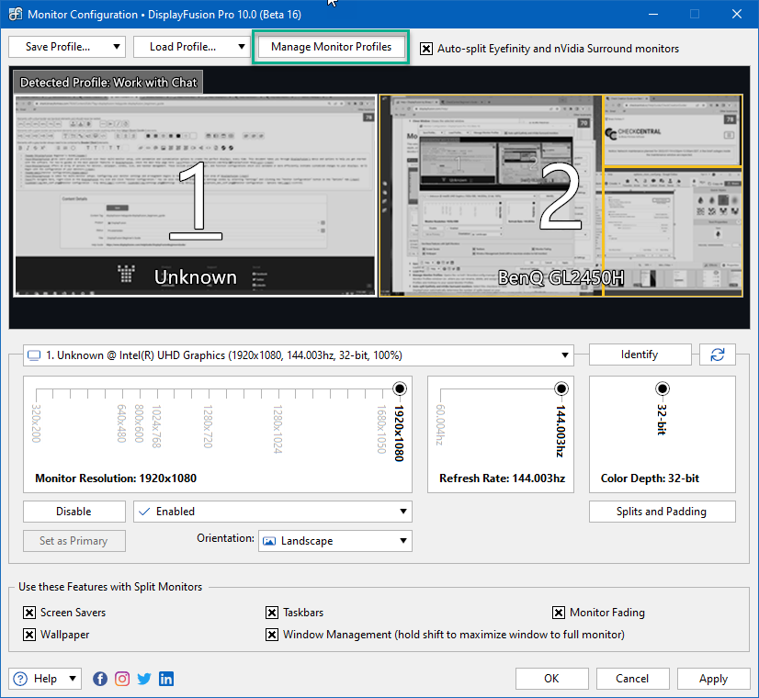The width and height of the screenshot is (759, 698).
Task: Click the OK button
Action: click(x=552, y=679)
